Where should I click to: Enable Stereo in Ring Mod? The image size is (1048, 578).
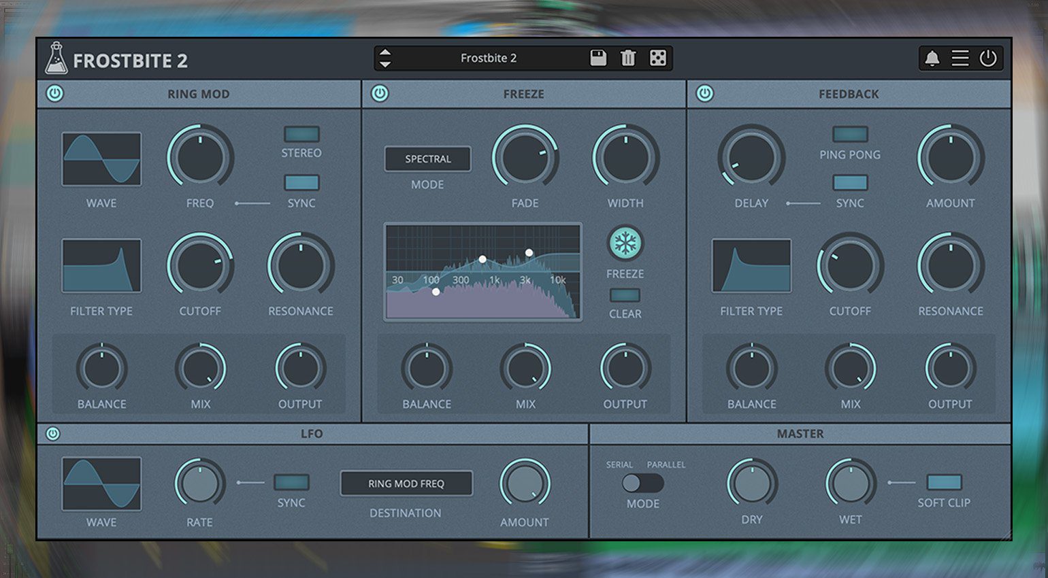301,134
